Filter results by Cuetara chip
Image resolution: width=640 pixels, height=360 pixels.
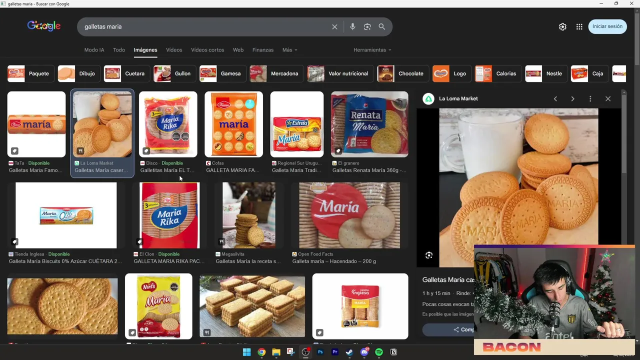coord(126,73)
